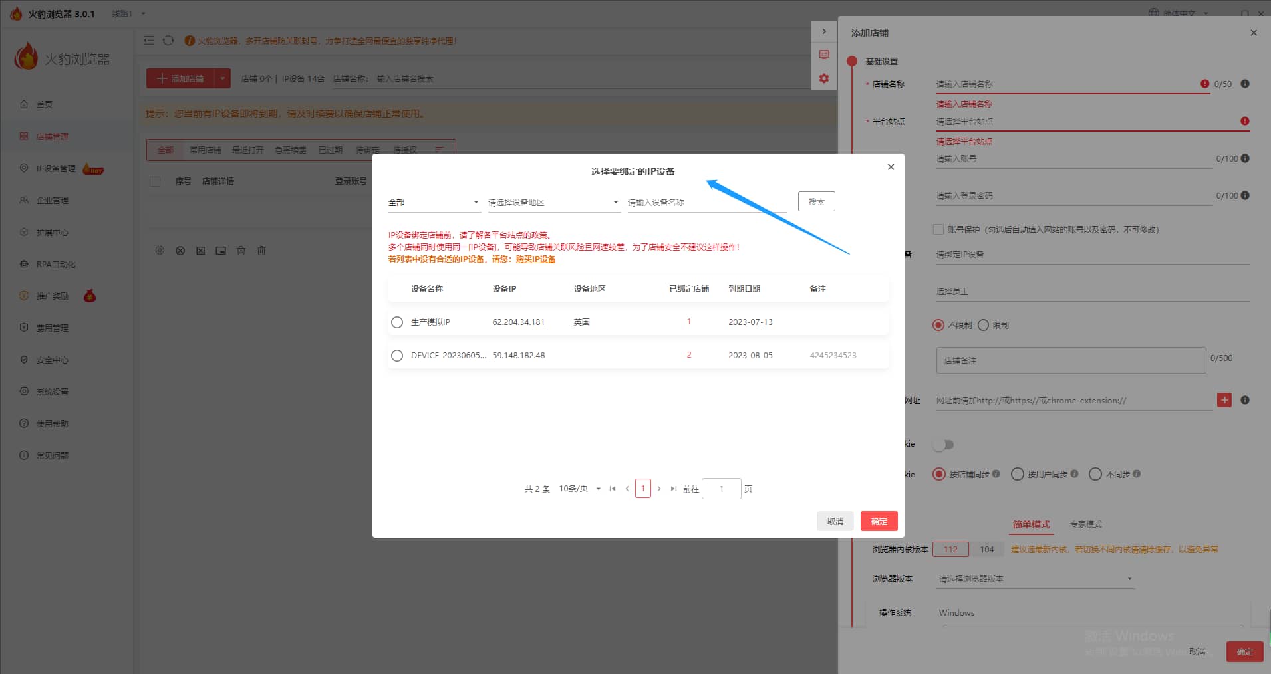This screenshot has height=674, width=1271.
Task: Click the 搜索 button in dialog
Action: point(816,201)
